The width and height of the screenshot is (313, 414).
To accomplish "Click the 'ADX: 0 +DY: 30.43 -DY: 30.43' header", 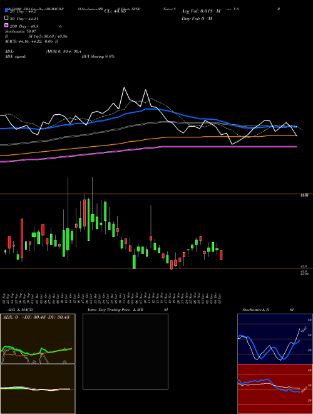I will pos(36,317).
